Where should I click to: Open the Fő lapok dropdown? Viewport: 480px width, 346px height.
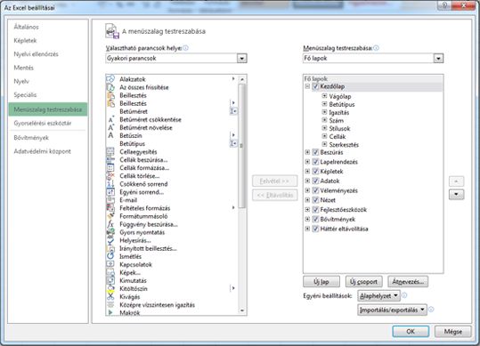(x=438, y=58)
